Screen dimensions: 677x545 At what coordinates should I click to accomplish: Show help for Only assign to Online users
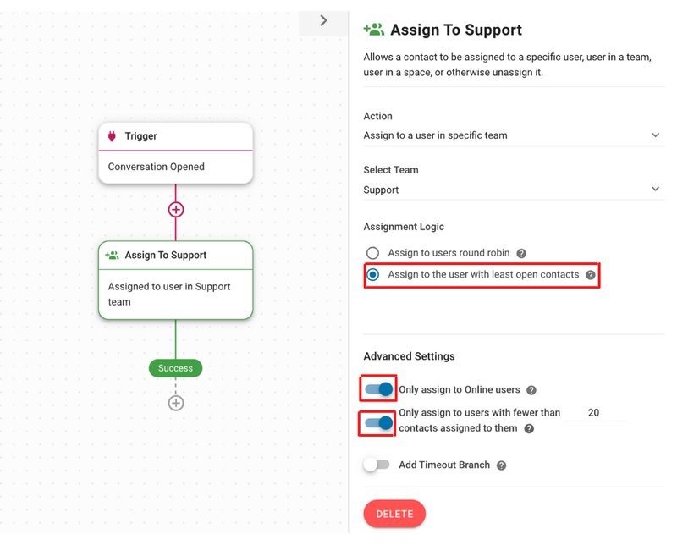(531, 390)
